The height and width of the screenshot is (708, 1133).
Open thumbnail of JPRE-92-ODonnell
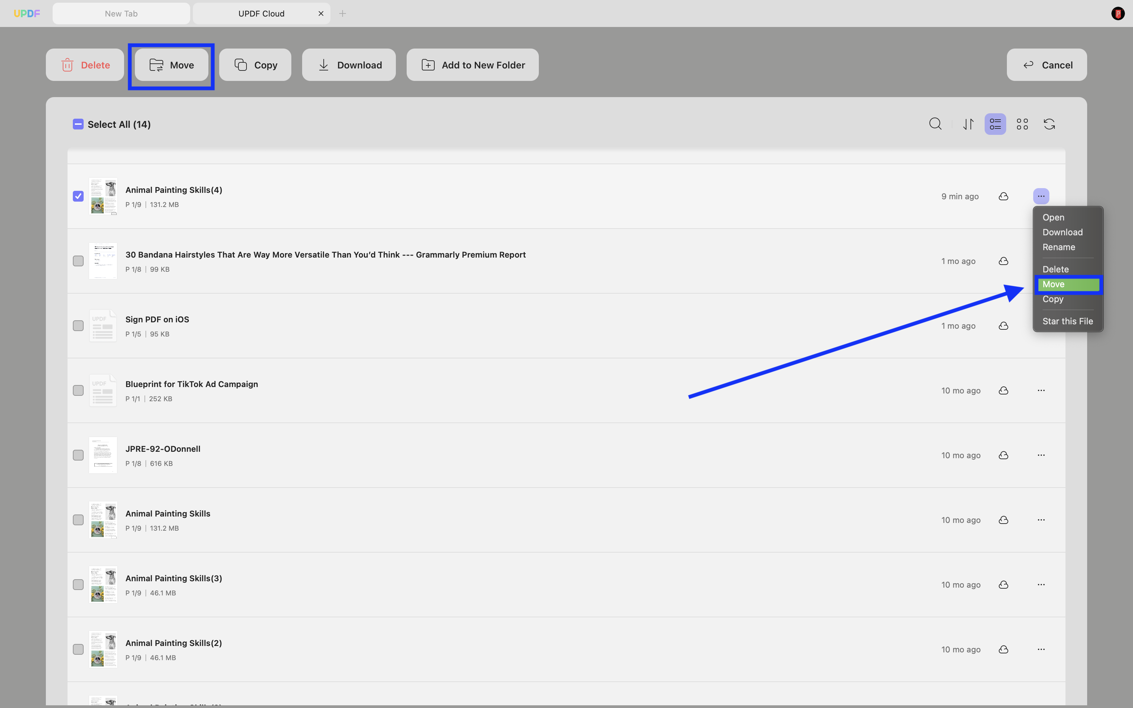click(103, 455)
